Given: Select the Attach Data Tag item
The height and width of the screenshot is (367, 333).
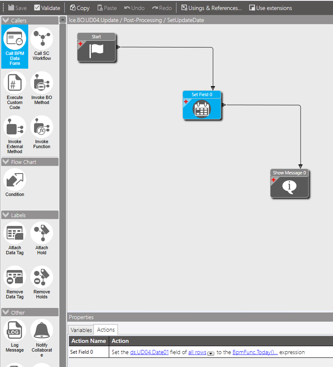Looking at the screenshot, I should (x=15, y=238).
